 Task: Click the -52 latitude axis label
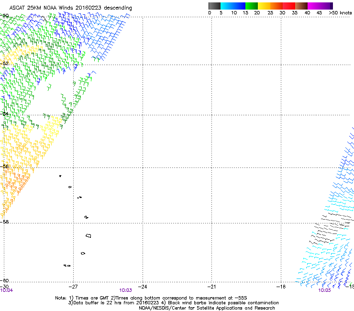(x=4, y=64)
